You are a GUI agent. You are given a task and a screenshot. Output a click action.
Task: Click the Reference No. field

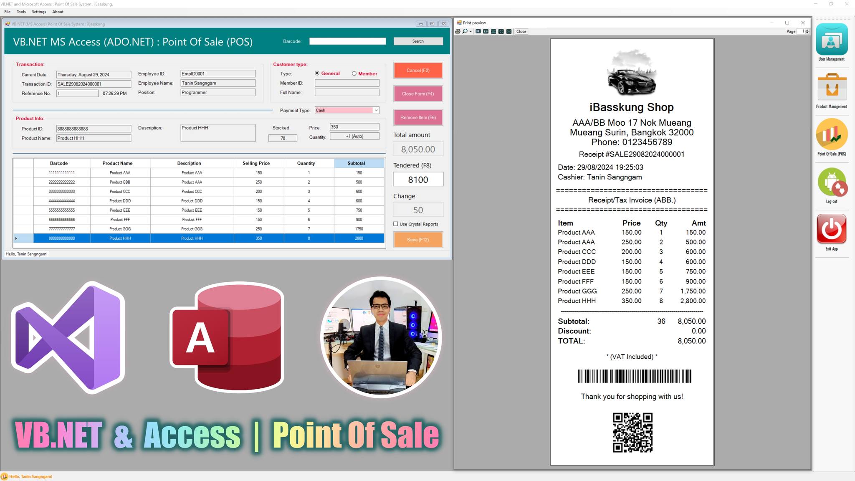tap(77, 94)
